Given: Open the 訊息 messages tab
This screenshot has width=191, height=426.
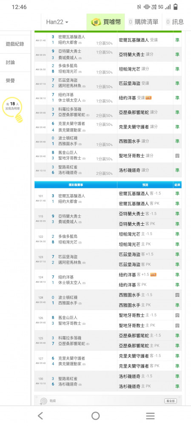Looking at the screenshot, I should (x=175, y=22).
